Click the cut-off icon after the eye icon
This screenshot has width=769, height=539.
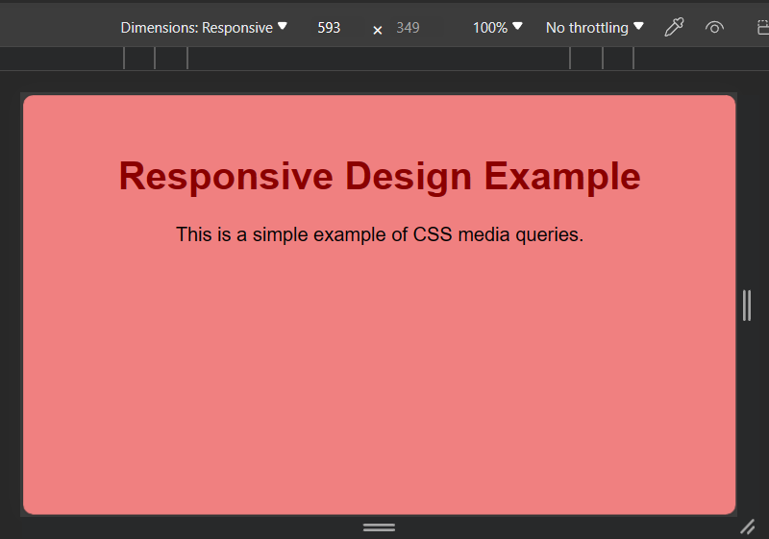tap(762, 28)
